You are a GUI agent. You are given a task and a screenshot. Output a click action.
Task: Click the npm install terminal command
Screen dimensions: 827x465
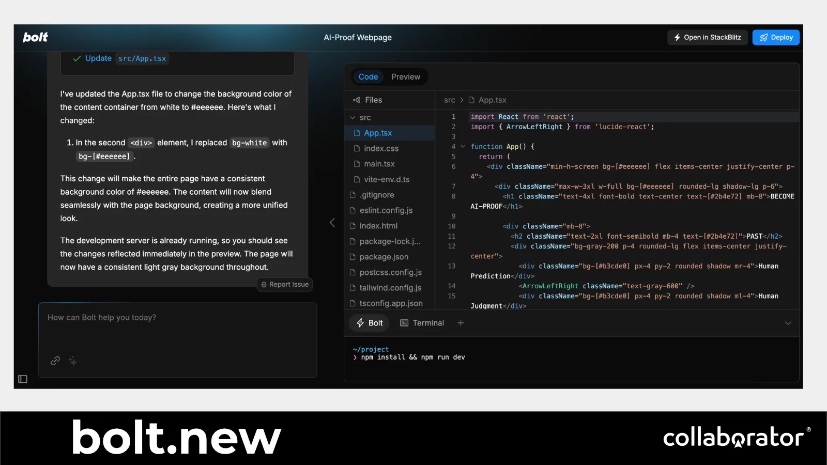click(413, 358)
